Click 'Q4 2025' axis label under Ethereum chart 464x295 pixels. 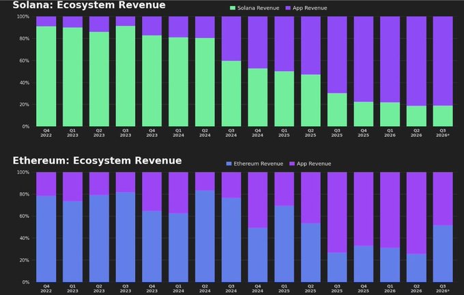364,289
